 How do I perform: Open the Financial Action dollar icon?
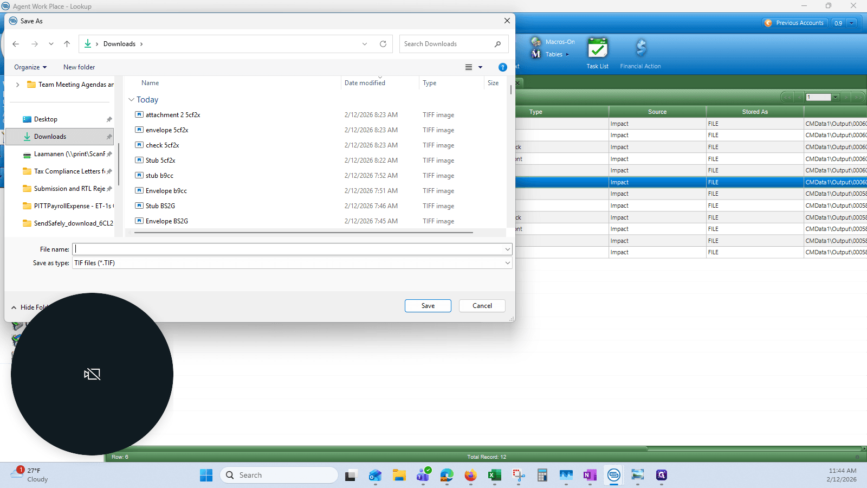[x=640, y=48]
